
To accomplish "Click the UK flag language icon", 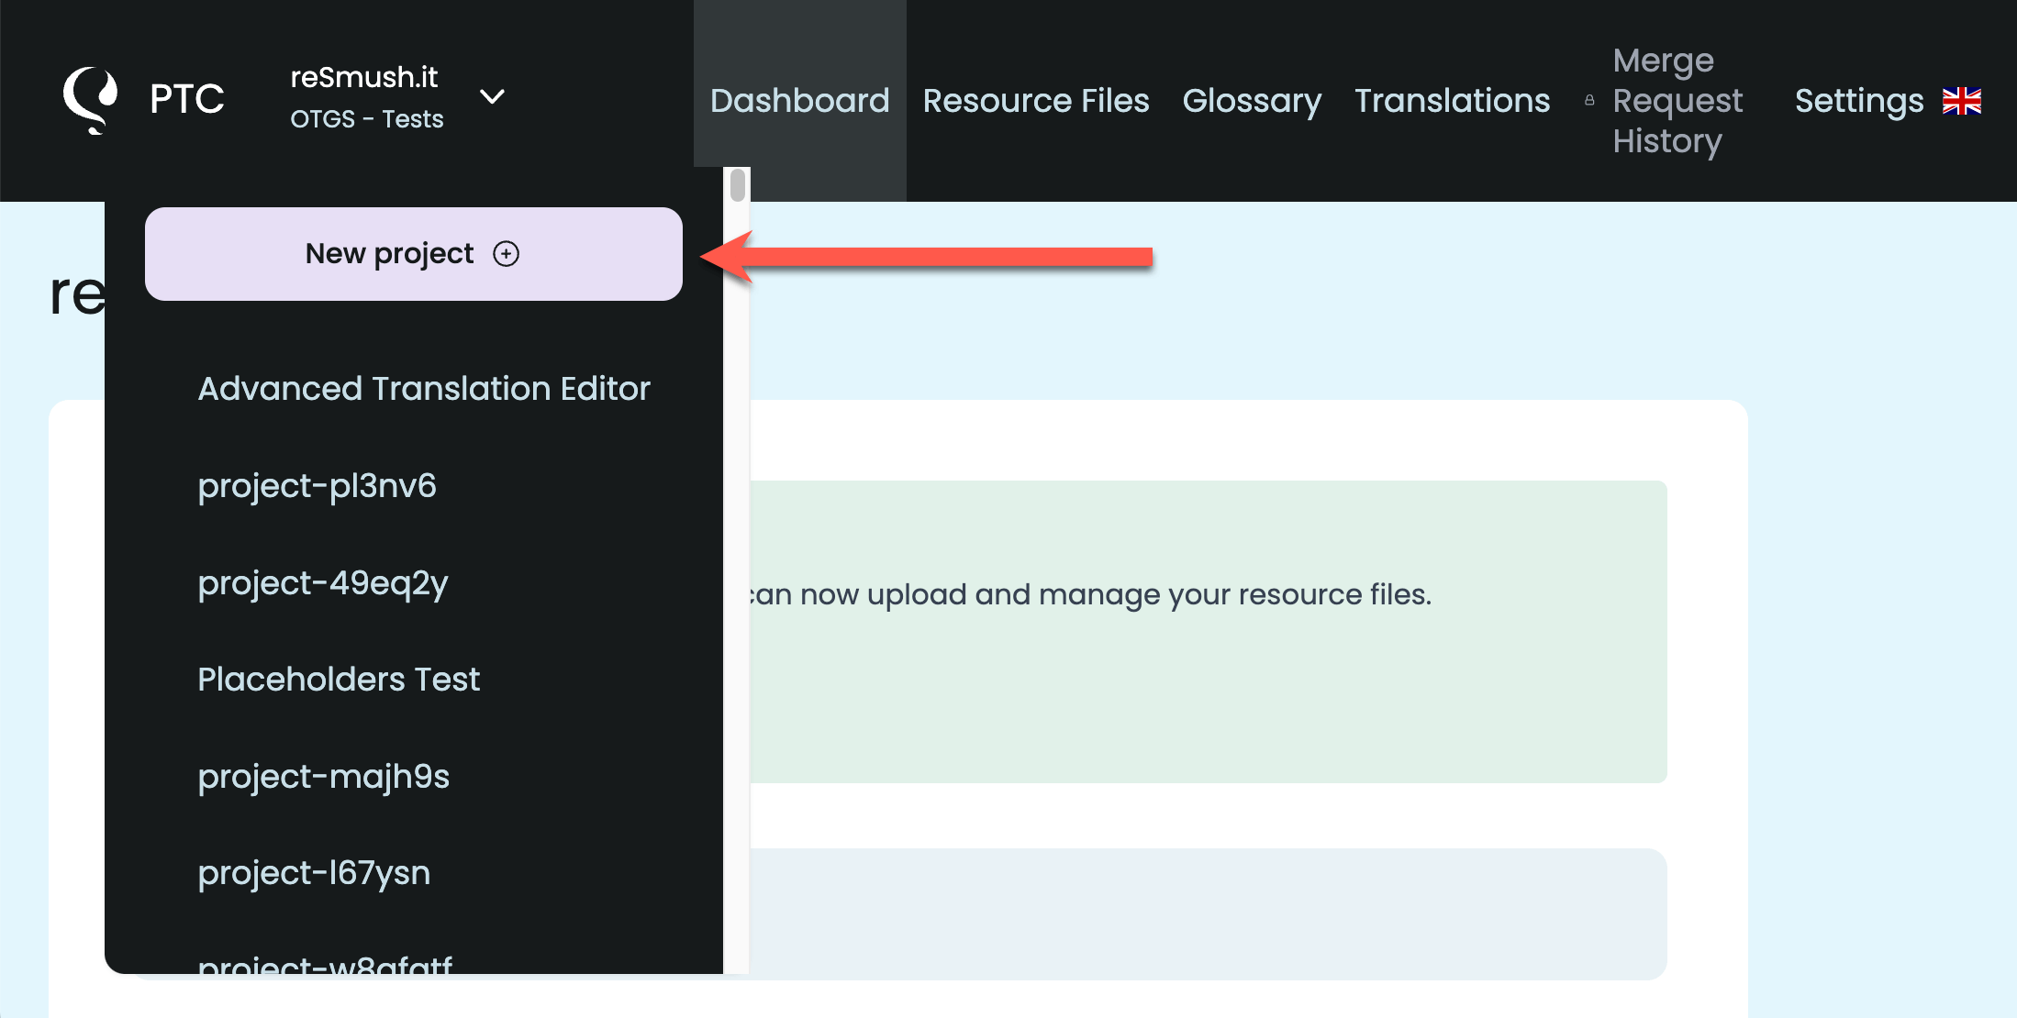I will (x=1962, y=101).
